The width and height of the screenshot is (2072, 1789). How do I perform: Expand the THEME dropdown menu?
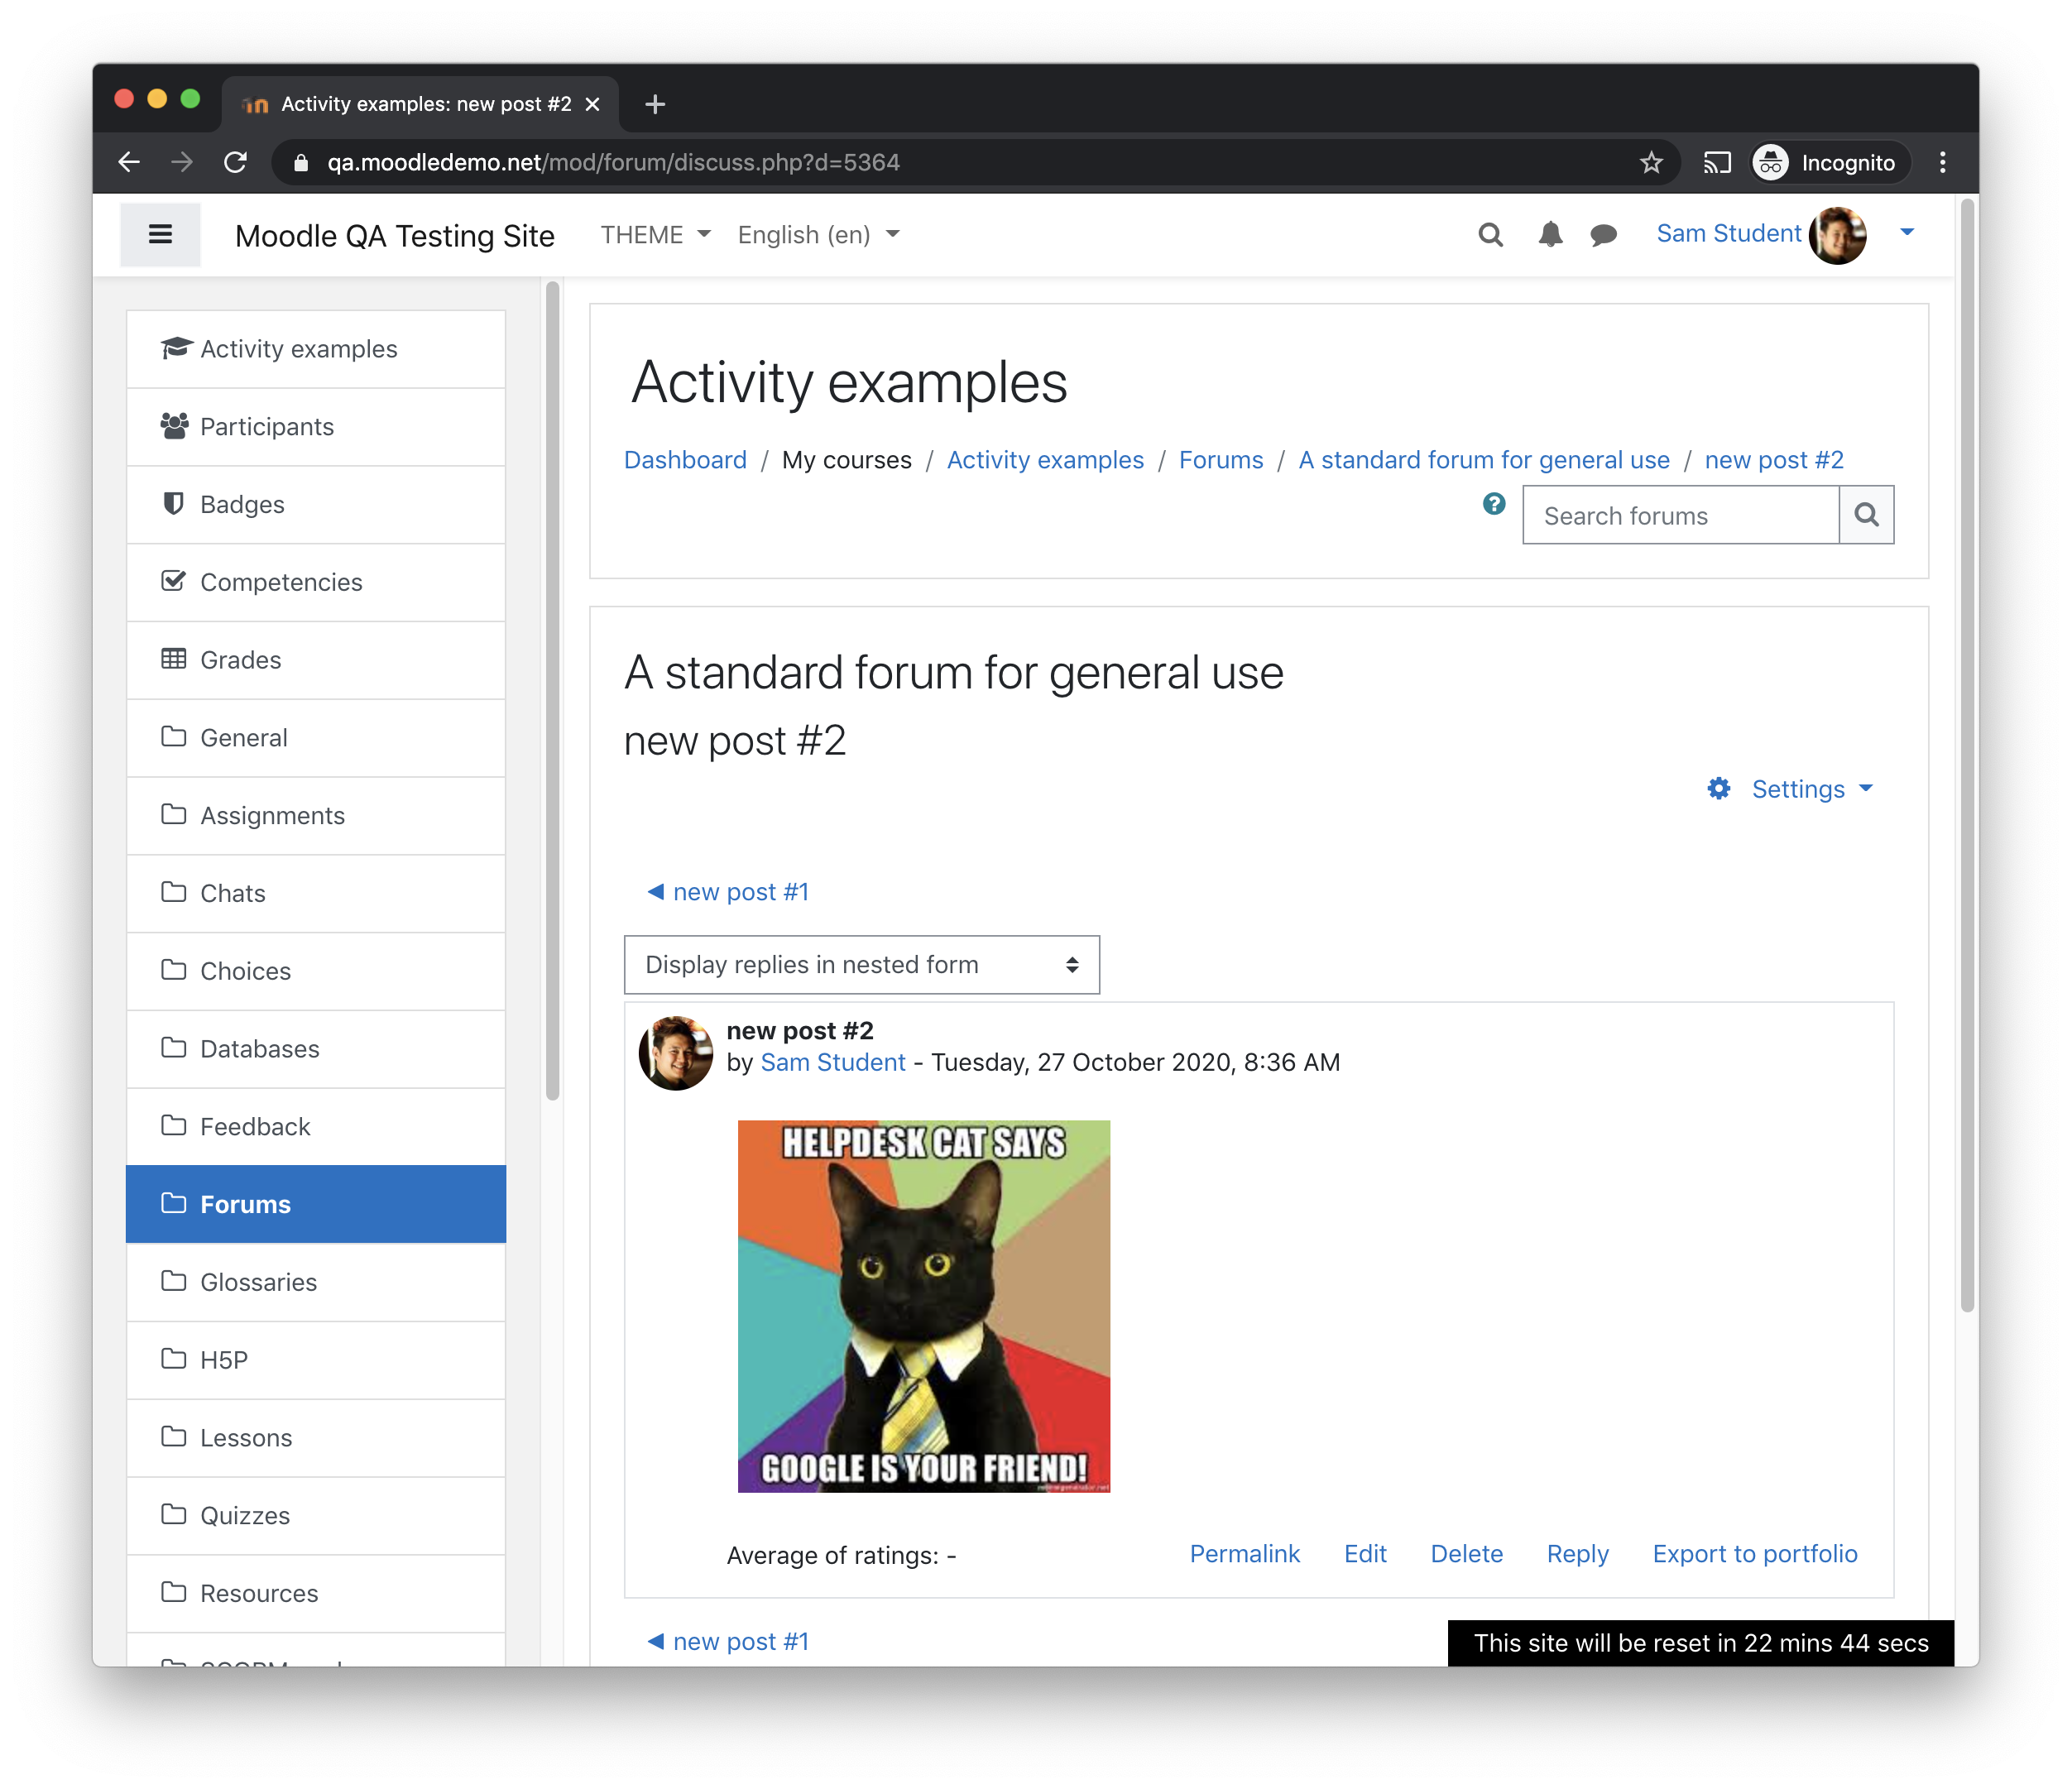coord(655,235)
